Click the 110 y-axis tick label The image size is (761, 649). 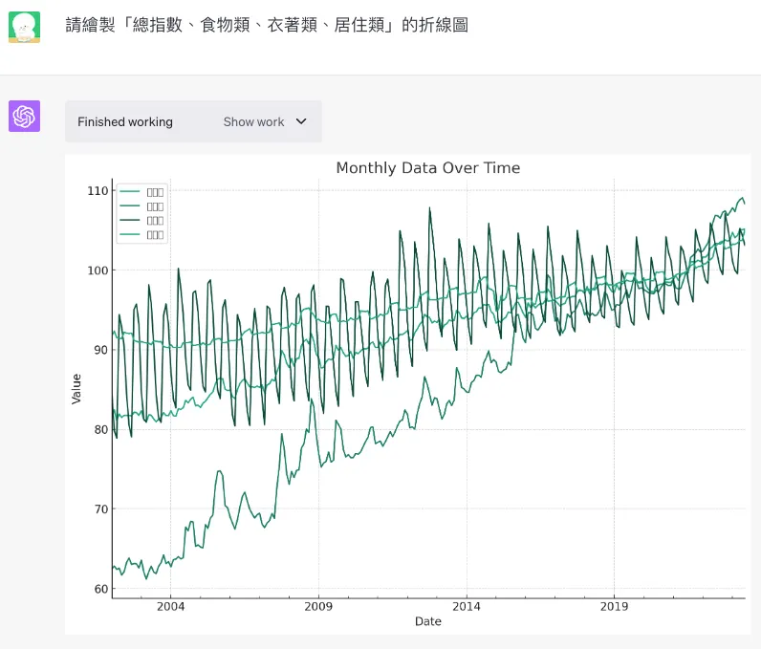coord(98,191)
